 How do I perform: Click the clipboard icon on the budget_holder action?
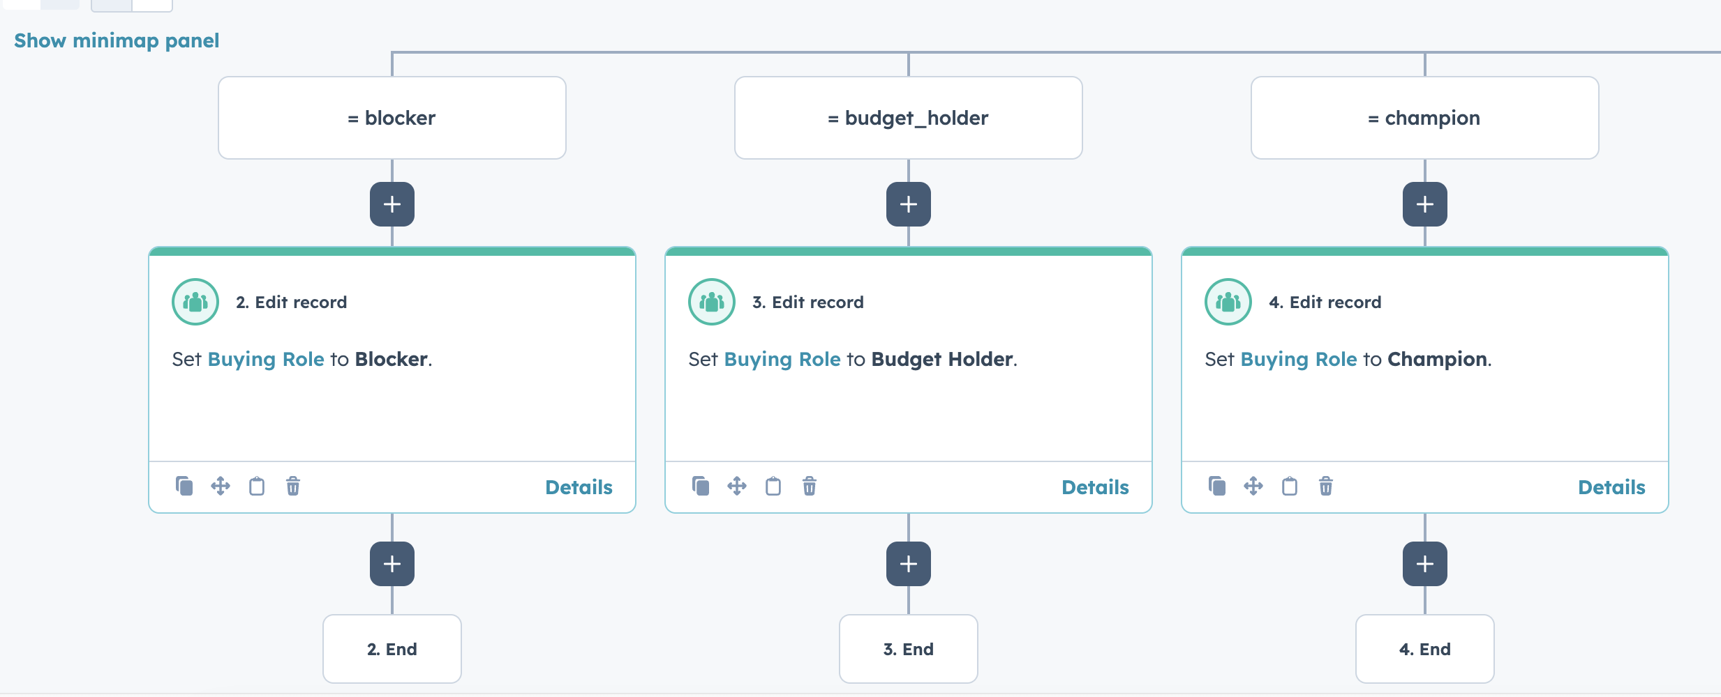pos(773,486)
